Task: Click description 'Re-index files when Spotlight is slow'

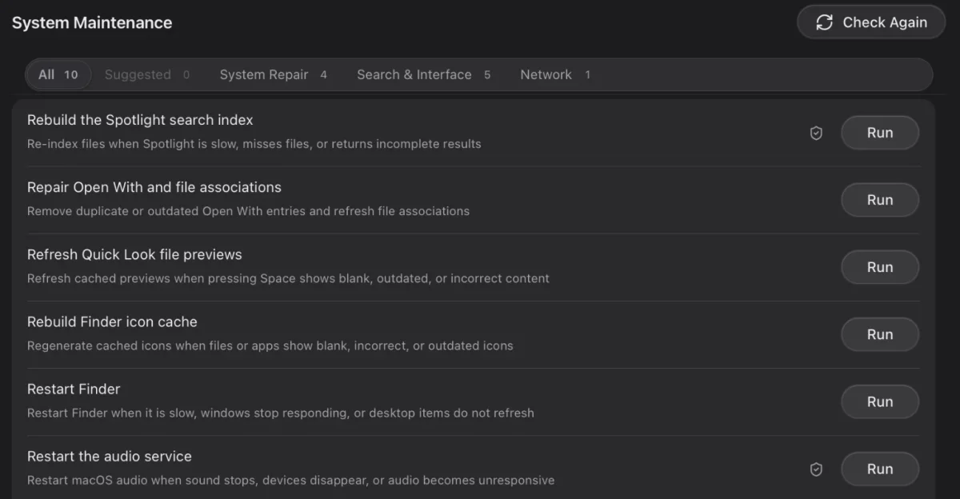Action: [254, 144]
